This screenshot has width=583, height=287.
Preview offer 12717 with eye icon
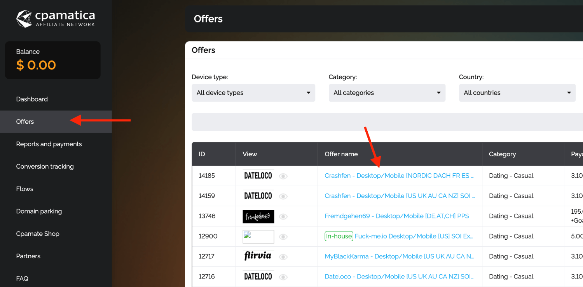[x=283, y=257]
